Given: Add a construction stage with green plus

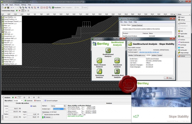Looking at the screenshot, I should tap(17, 11).
